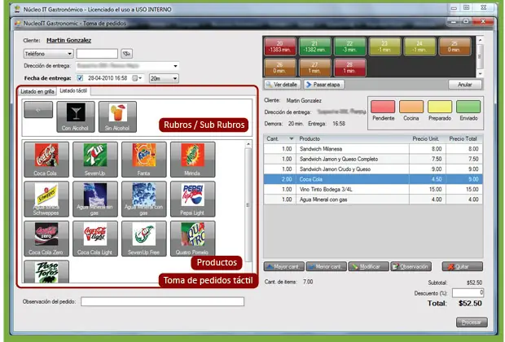Open order 22 tile showing -3 min
505x342 pixels.
pyautogui.click(x=349, y=46)
